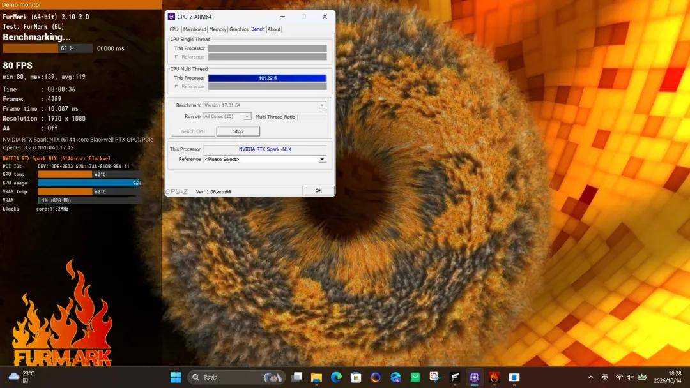Launch Snipping Tool from the taskbar
Image resolution: width=690 pixels, height=388 pixels.
(x=435, y=377)
